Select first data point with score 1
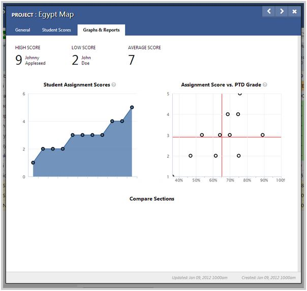The image size is (307, 291). (x=33, y=163)
